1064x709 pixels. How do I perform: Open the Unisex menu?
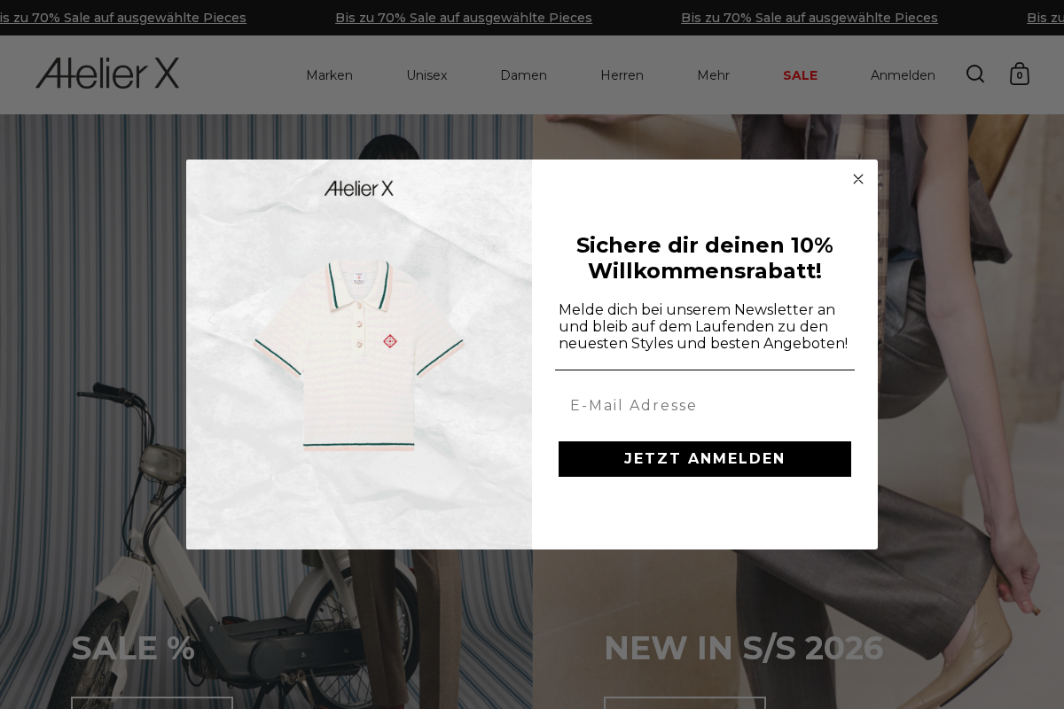tap(426, 75)
